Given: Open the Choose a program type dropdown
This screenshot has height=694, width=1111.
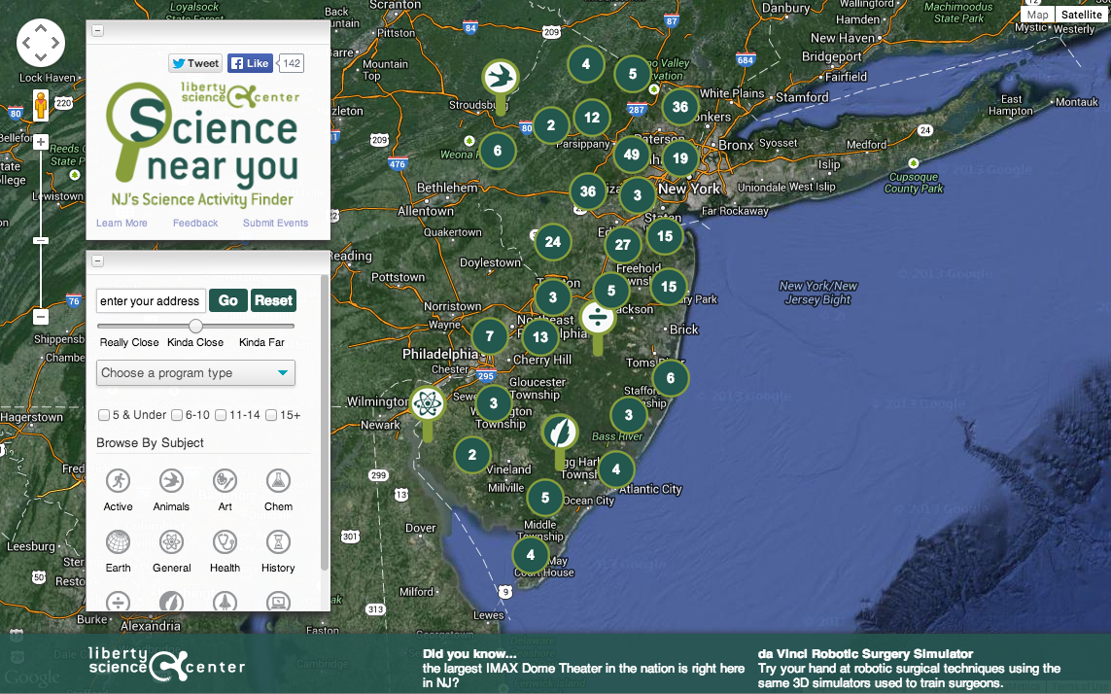Looking at the screenshot, I should coord(195,373).
